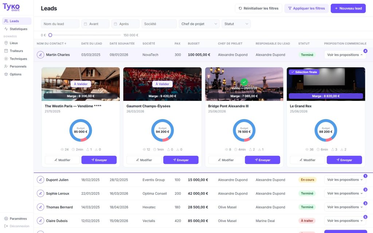373x233 pixels.
Task: Click the budget range slider handle
Action: 50,35
